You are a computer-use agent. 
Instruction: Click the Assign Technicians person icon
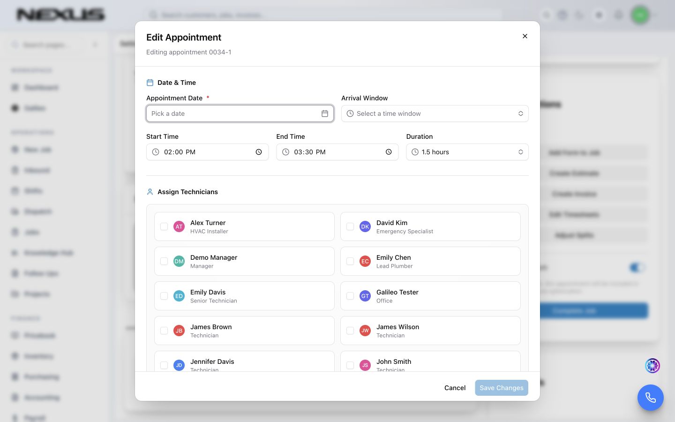150,192
